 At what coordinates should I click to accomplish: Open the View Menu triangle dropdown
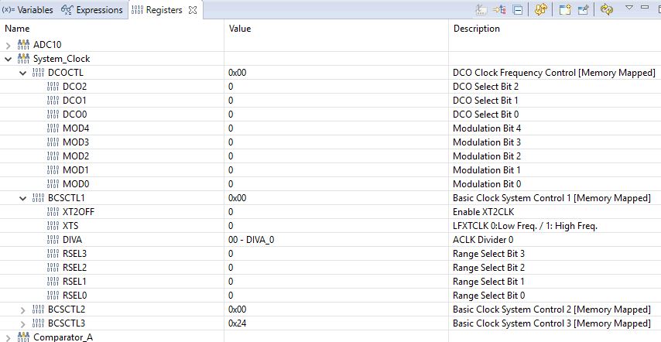[x=628, y=9]
